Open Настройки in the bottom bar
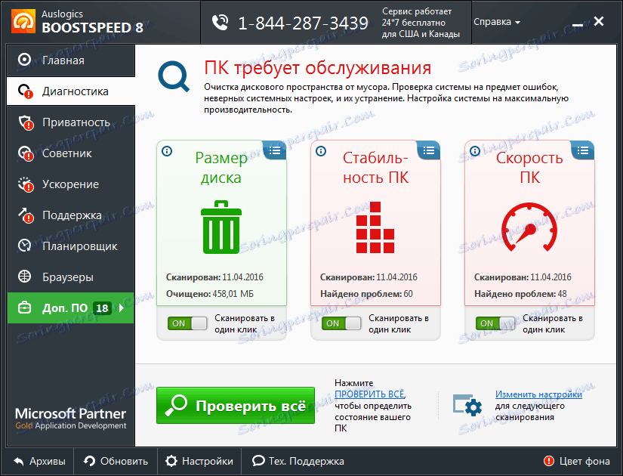This screenshot has height=476, width=623. 199,462
